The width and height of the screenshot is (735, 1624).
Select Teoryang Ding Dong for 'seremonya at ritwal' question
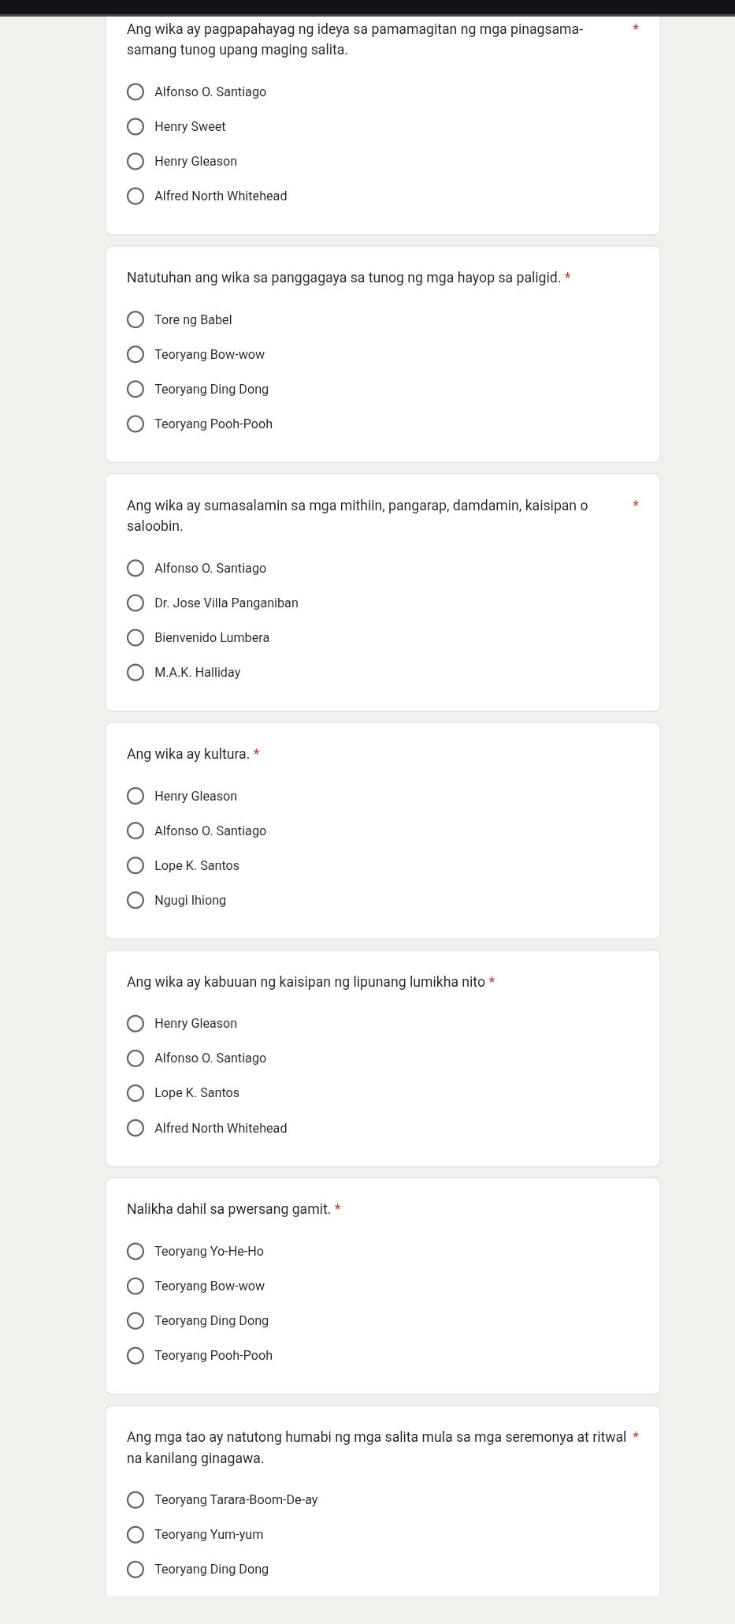point(135,1570)
